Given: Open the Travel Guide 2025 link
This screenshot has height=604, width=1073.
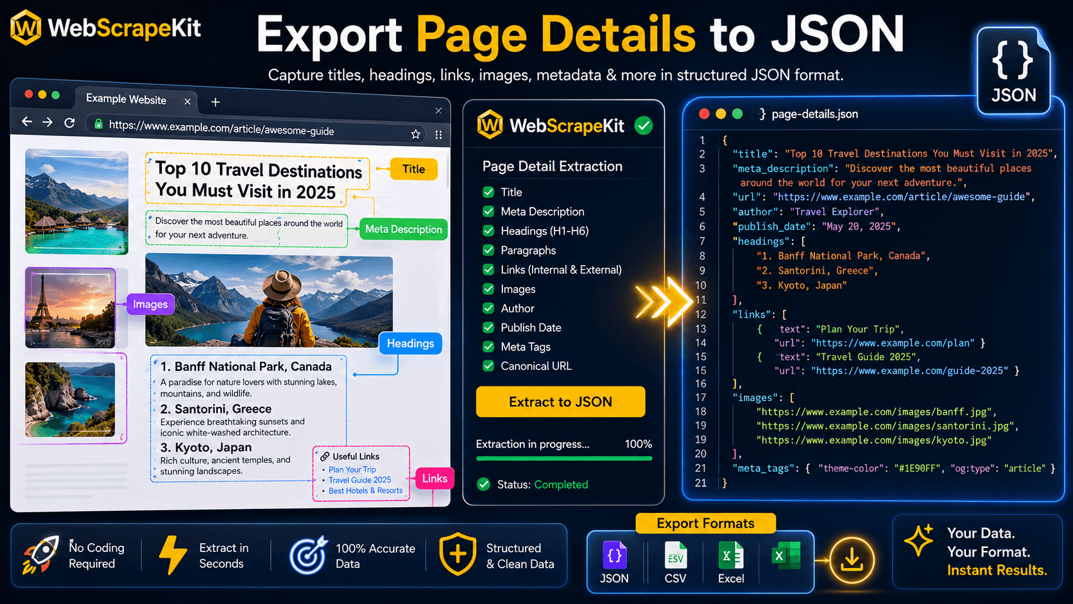Looking at the screenshot, I should [360, 480].
